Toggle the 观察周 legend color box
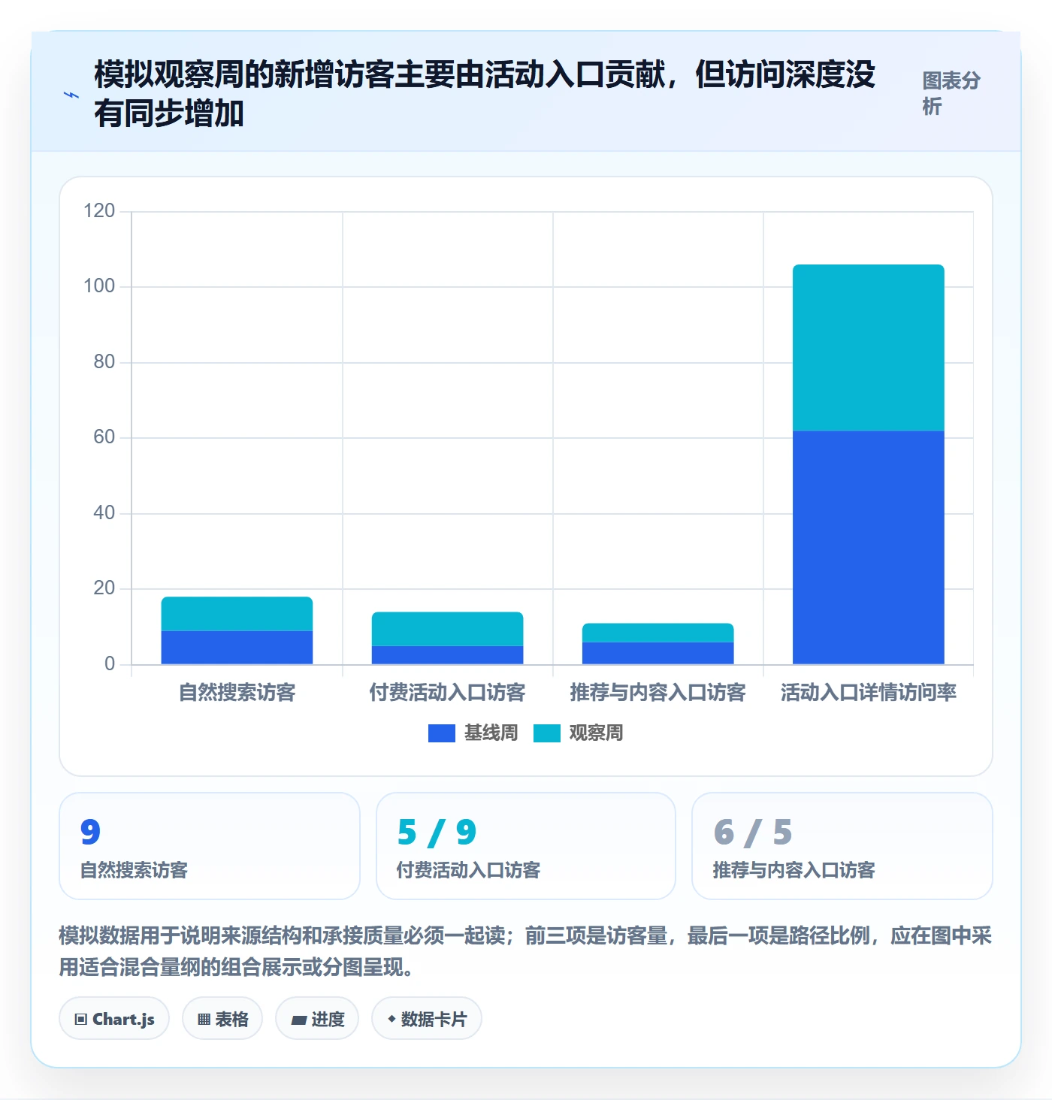This screenshot has width=1052, height=1100. pos(547,733)
